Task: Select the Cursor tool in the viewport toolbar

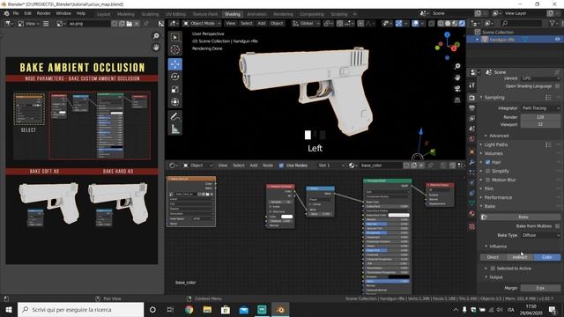Action: coord(175,50)
